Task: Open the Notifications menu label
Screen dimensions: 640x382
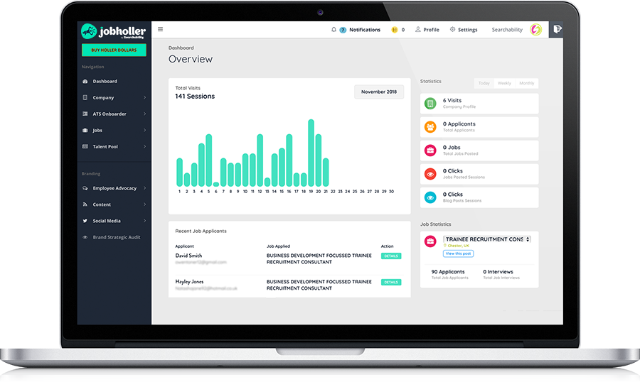Action: click(365, 30)
